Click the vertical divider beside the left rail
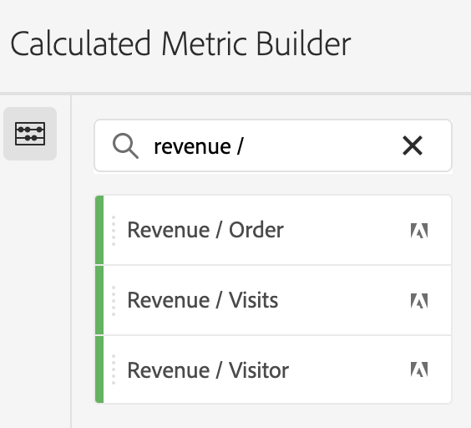 point(71,262)
